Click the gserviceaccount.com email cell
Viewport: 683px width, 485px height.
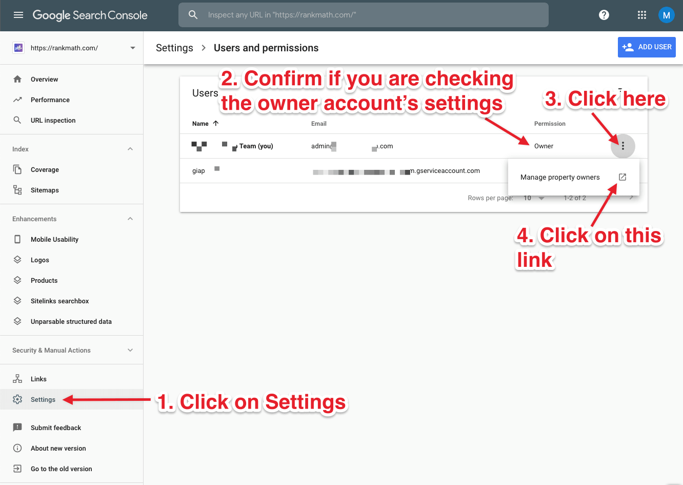[396, 171]
